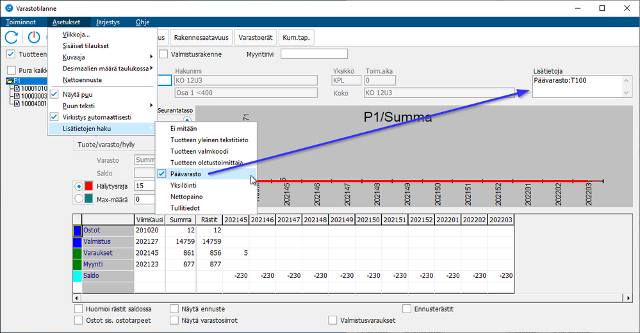Viewport: 640px width, 333px height.
Task: Select tree document 10003003
Action: [x=34, y=96]
